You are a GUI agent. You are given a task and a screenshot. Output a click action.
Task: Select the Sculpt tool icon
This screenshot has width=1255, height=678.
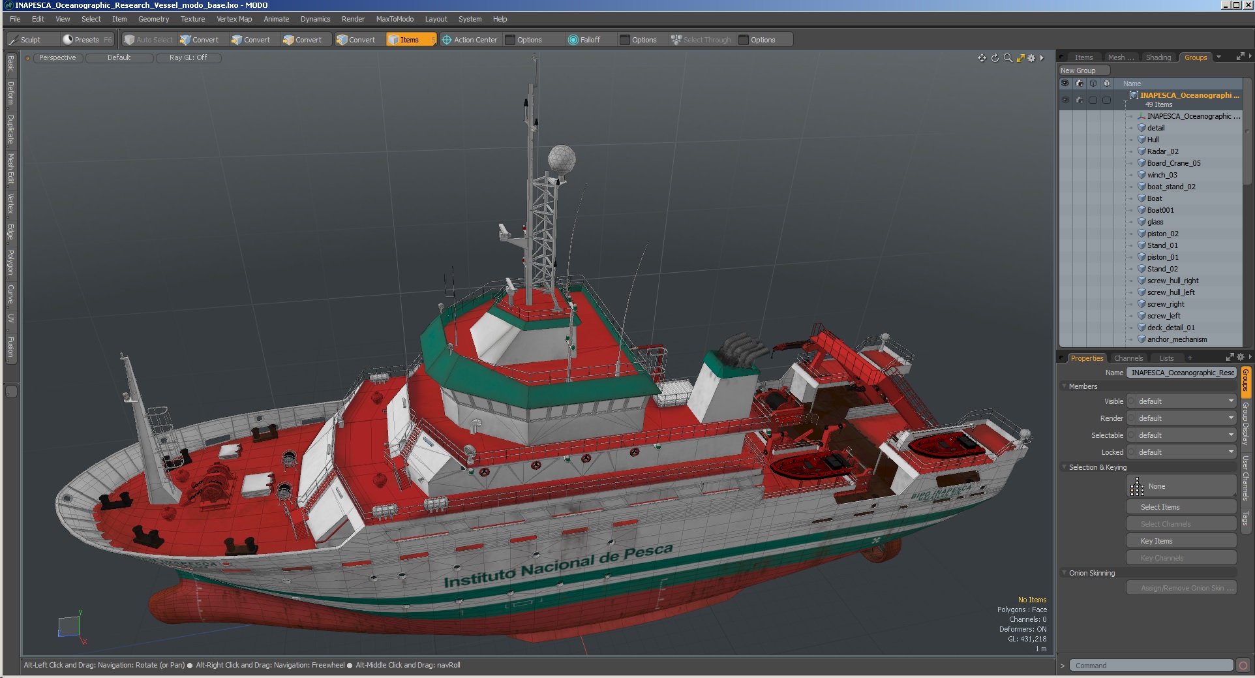coord(14,40)
